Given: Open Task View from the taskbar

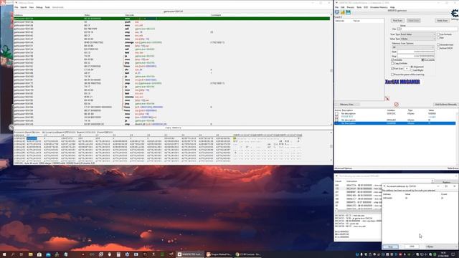Looking at the screenshot, I should tap(22, 254).
